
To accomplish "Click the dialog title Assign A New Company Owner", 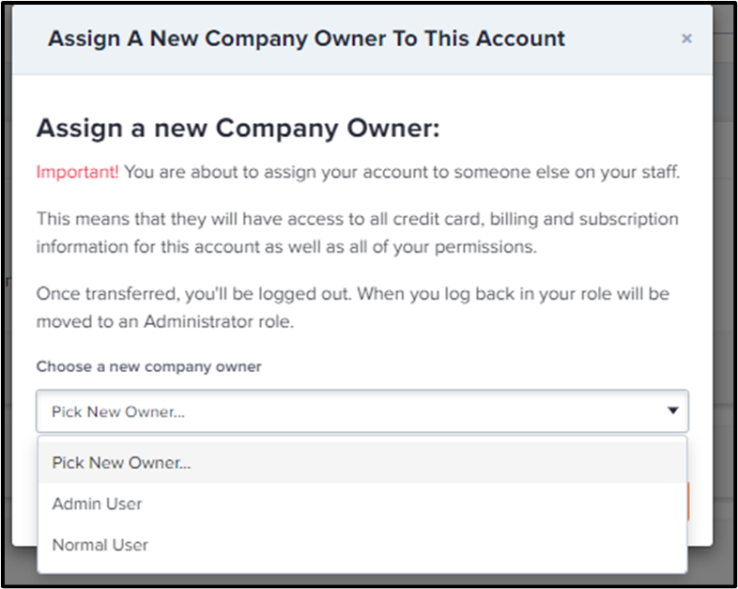I will tap(306, 39).
